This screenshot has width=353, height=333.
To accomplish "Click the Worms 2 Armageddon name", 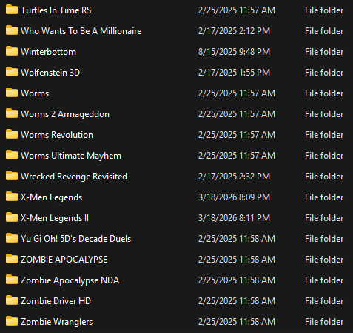I will [65, 114].
